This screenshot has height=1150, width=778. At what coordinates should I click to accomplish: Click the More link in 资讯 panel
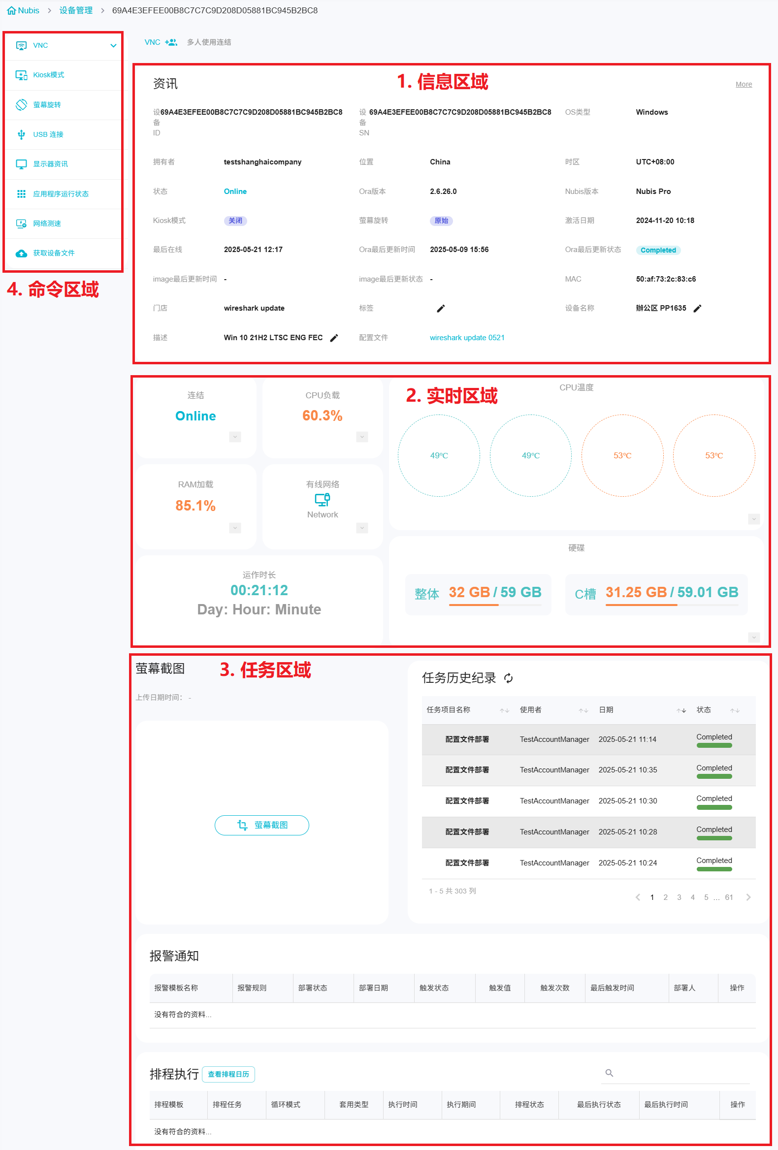(744, 84)
